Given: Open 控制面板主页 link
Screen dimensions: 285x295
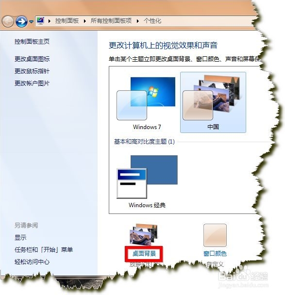Looking at the screenshot, I should point(32,41).
